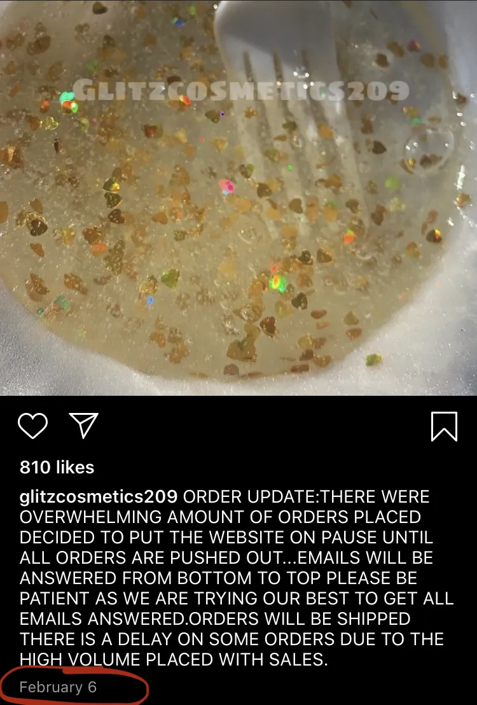Save the post with the bookmark icon
Image resolution: width=477 pixels, height=705 pixels.
point(444,426)
